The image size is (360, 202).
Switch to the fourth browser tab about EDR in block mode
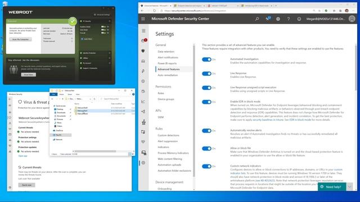point(256,6)
